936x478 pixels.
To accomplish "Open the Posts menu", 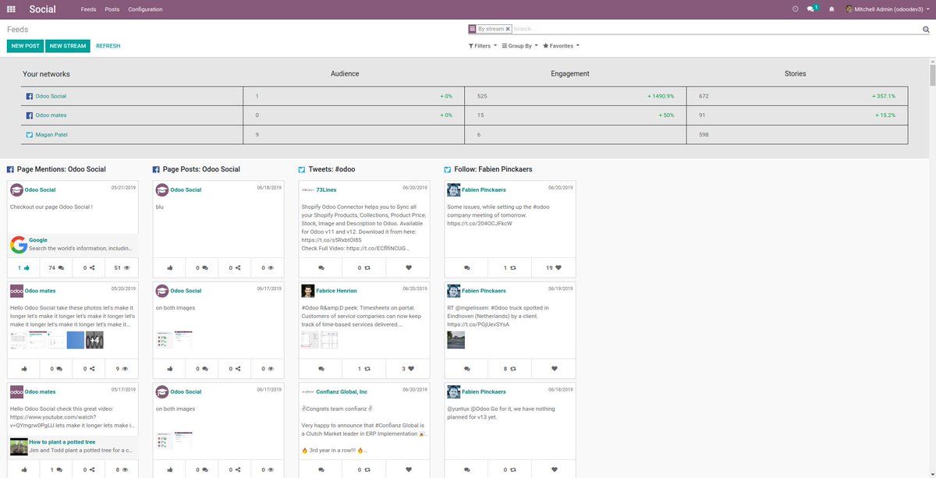I will coord(112,9).
